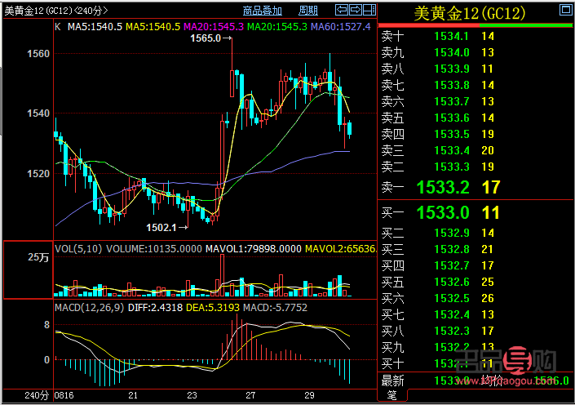
Task: Select the 笔 tab at bottom
Action: (391, 396)
